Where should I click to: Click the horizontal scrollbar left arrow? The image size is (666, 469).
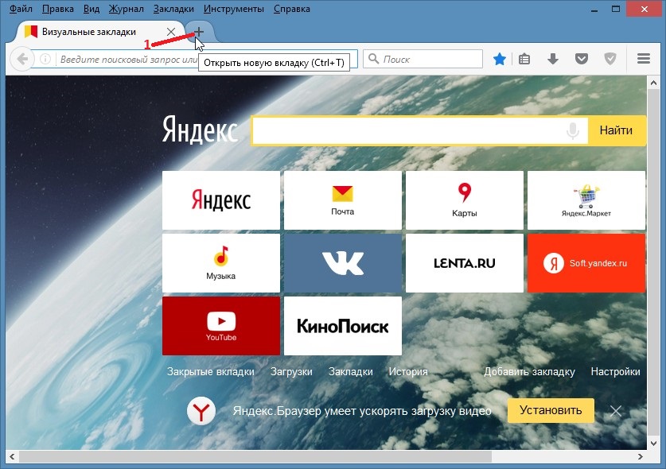[x=12, y=457]
